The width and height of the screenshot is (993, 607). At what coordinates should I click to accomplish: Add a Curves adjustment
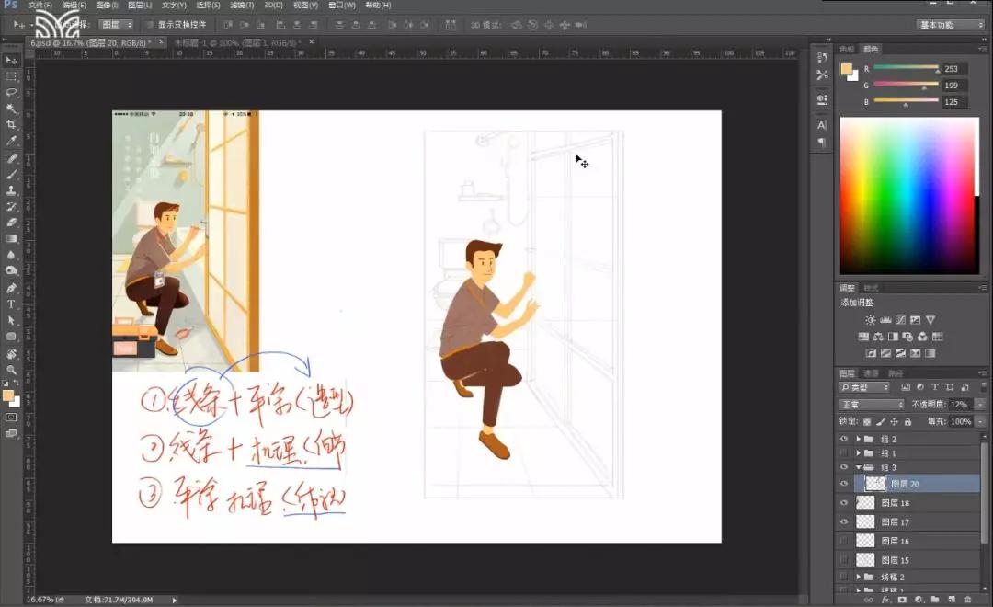click(x=900, y=320)
